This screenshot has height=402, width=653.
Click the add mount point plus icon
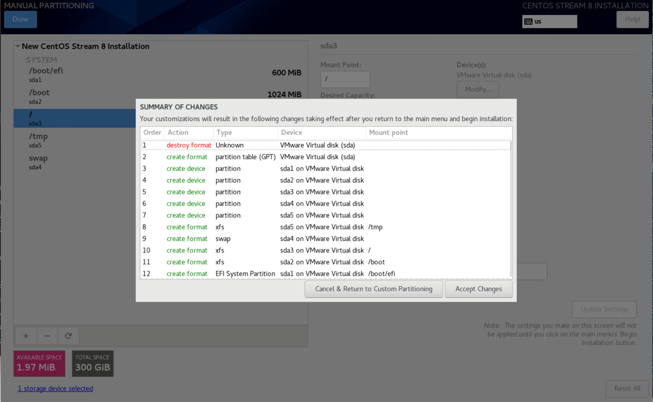coord(26,336)
